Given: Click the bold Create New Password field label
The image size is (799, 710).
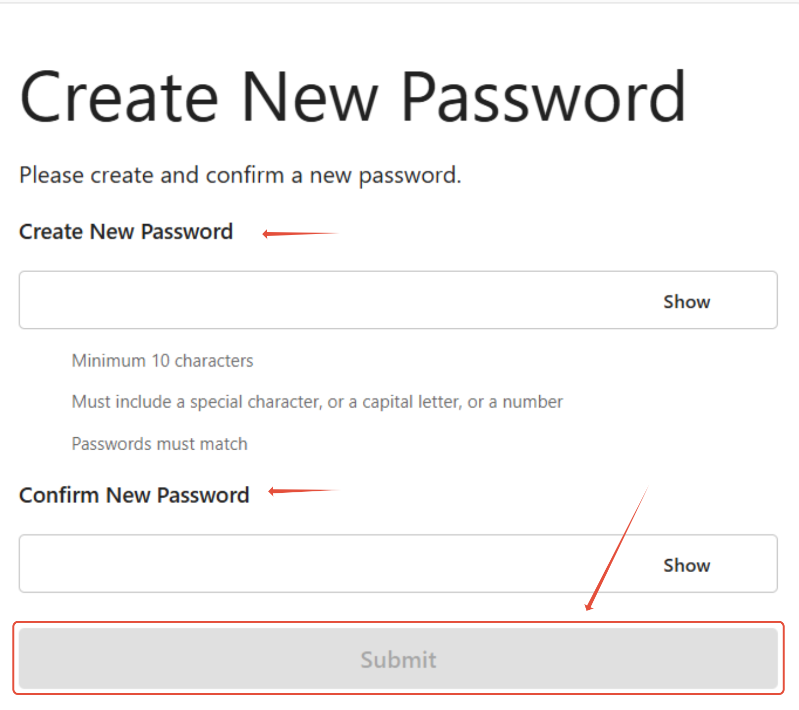Looking at the screenshot, I should click(126, 232).
